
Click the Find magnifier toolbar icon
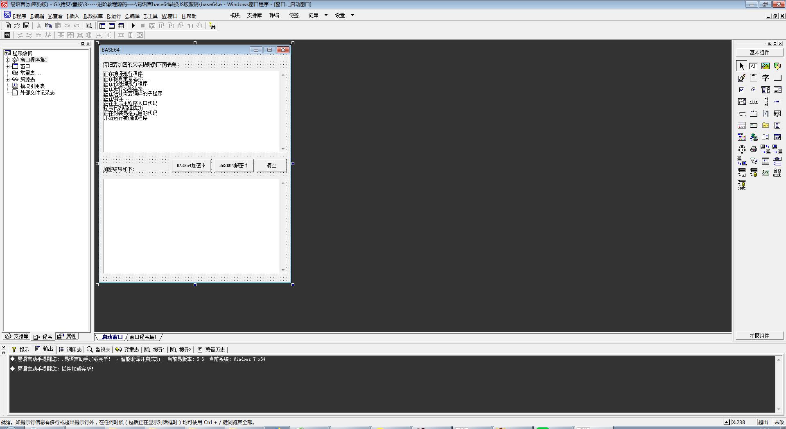89,25
